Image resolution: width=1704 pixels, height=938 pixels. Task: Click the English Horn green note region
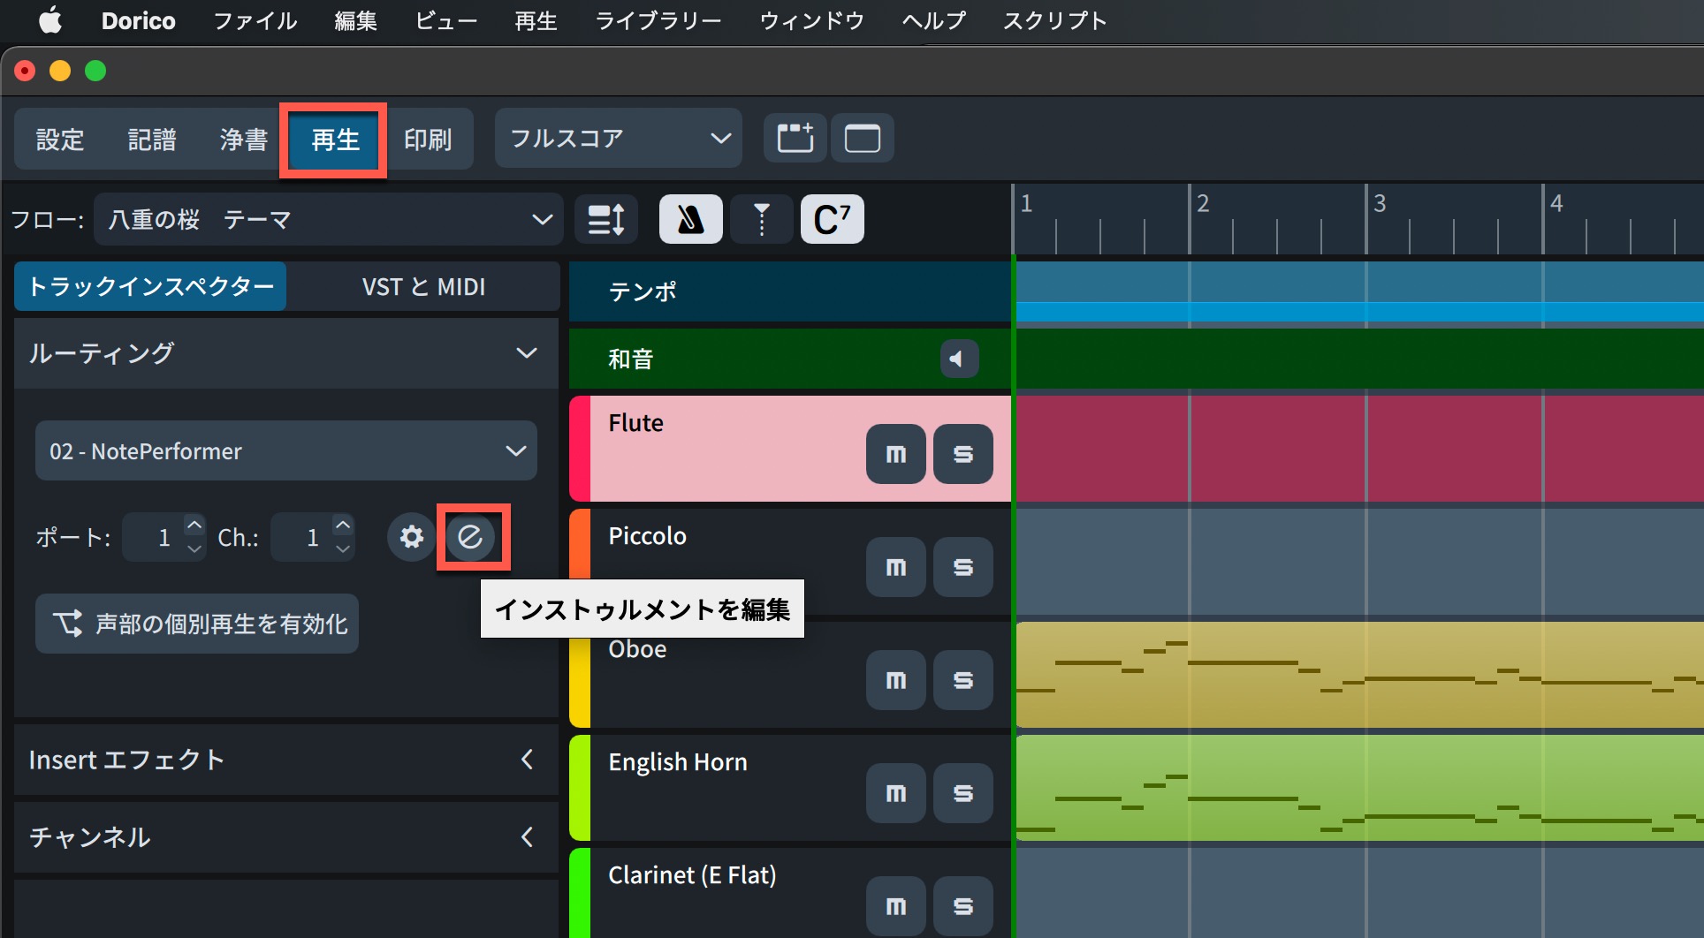click(x=1359, y=788)
